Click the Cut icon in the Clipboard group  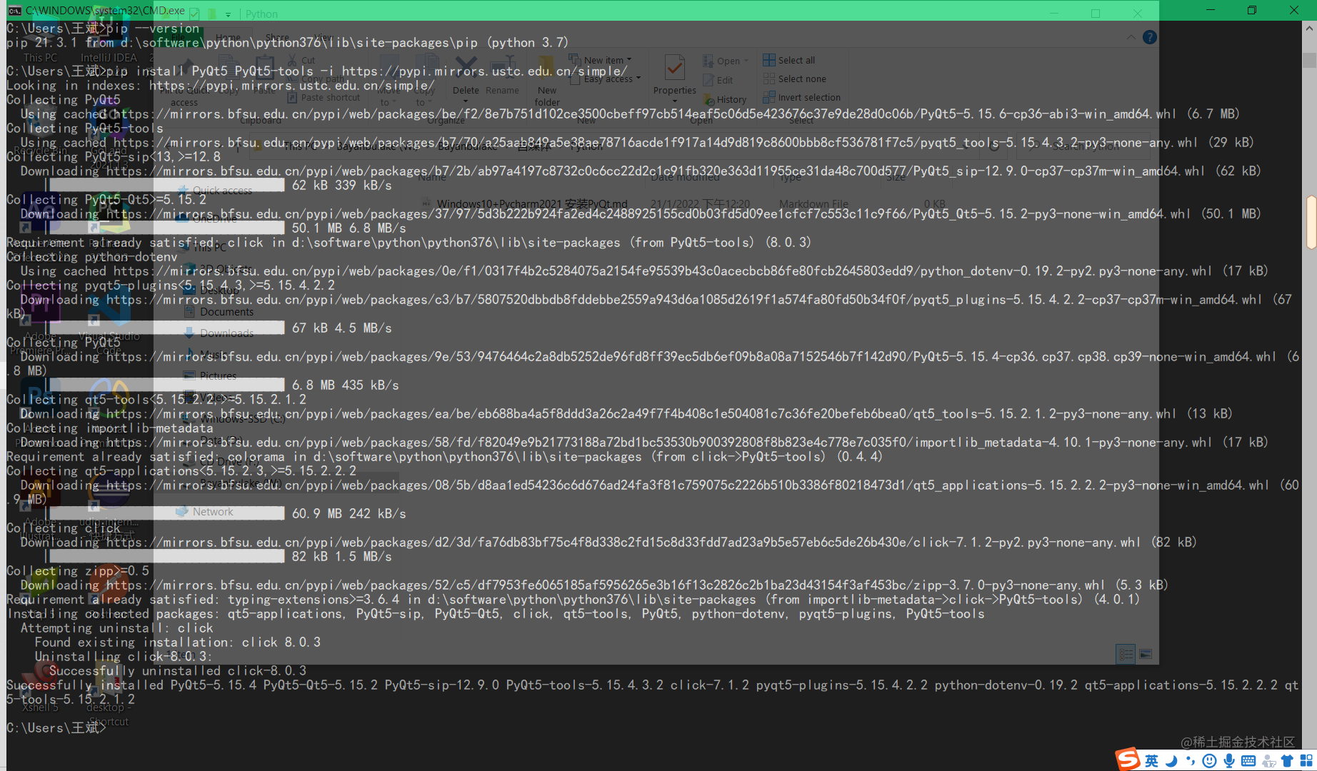(292, 60)
